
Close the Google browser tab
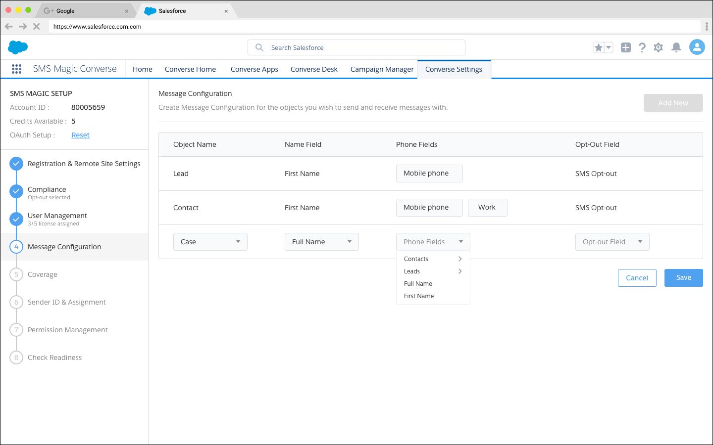(x=127, y=11)
